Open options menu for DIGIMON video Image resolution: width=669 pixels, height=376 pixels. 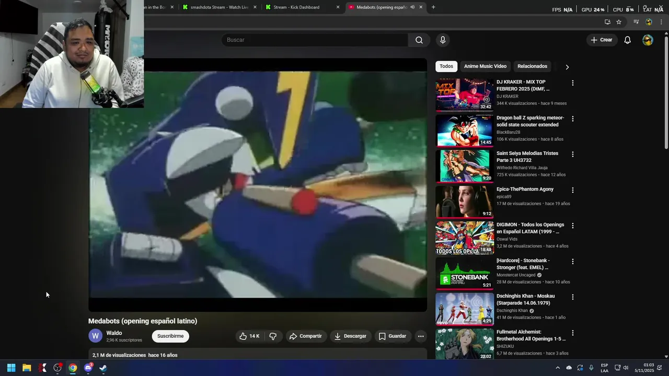tap(572, 226)
